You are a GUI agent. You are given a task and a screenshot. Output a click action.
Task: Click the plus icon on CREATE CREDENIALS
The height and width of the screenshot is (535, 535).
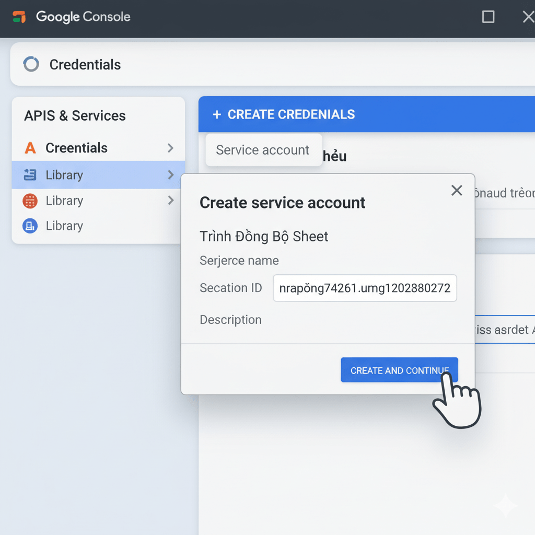point(217,114)
